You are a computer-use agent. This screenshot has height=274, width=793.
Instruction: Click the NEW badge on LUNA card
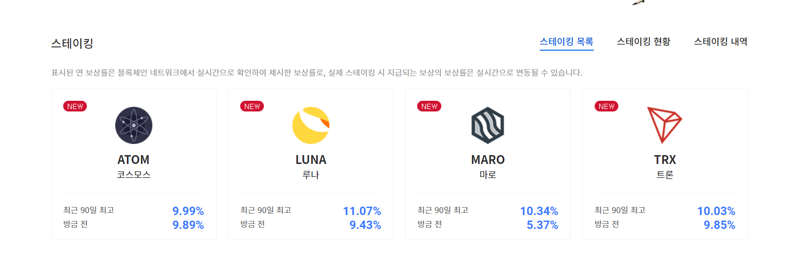[252, 106]
